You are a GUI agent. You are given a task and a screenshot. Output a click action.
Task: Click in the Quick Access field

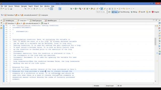pos(101,12)
